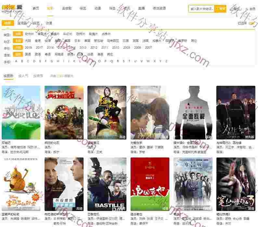Open the 宝葫芦的秘密 cartoon poster
258x227 pixels.
coord(21,184)
